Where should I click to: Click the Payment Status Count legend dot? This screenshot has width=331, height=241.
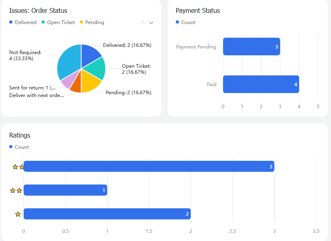pos(177,22)
